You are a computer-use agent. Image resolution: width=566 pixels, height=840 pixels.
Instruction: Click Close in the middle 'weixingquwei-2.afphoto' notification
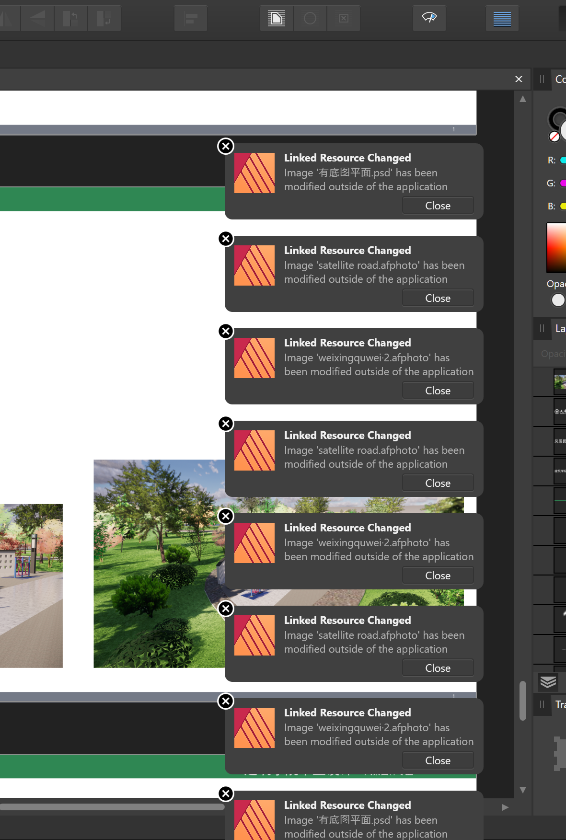pyautogui.click(x=438, y=575)
